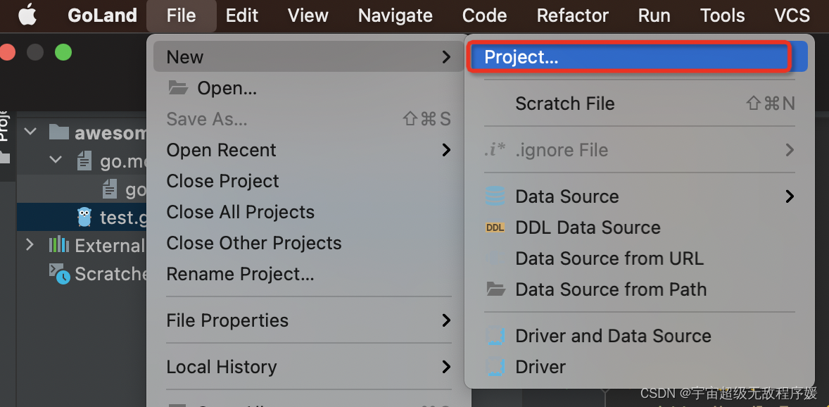The height and width of the screenshot is (407, 829).
Task: Expand the External Libraries tree node
Action: 30,245
